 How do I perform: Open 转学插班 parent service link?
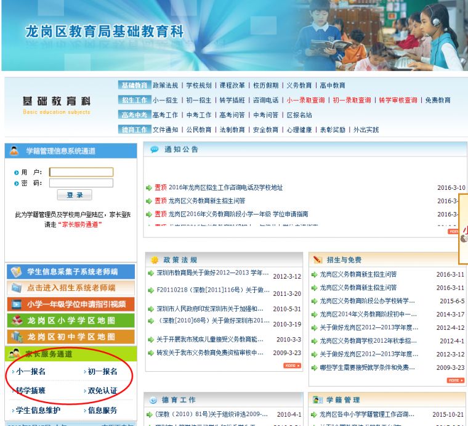(31, 391)
